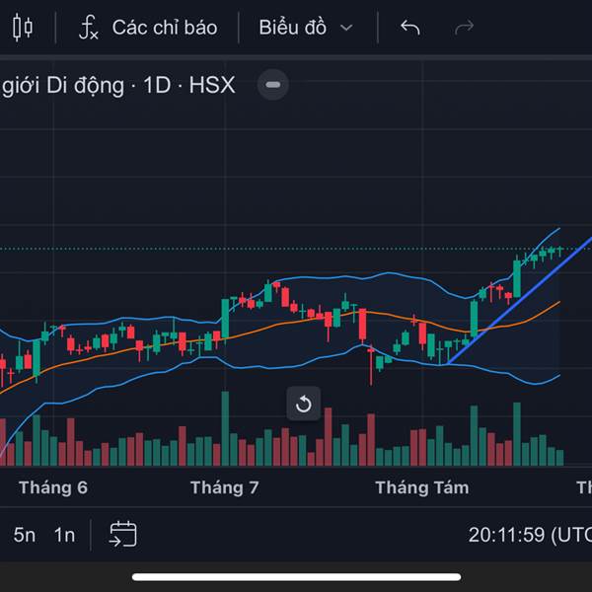Click the Tháng Tám label on time axis

tap(422, 487)
